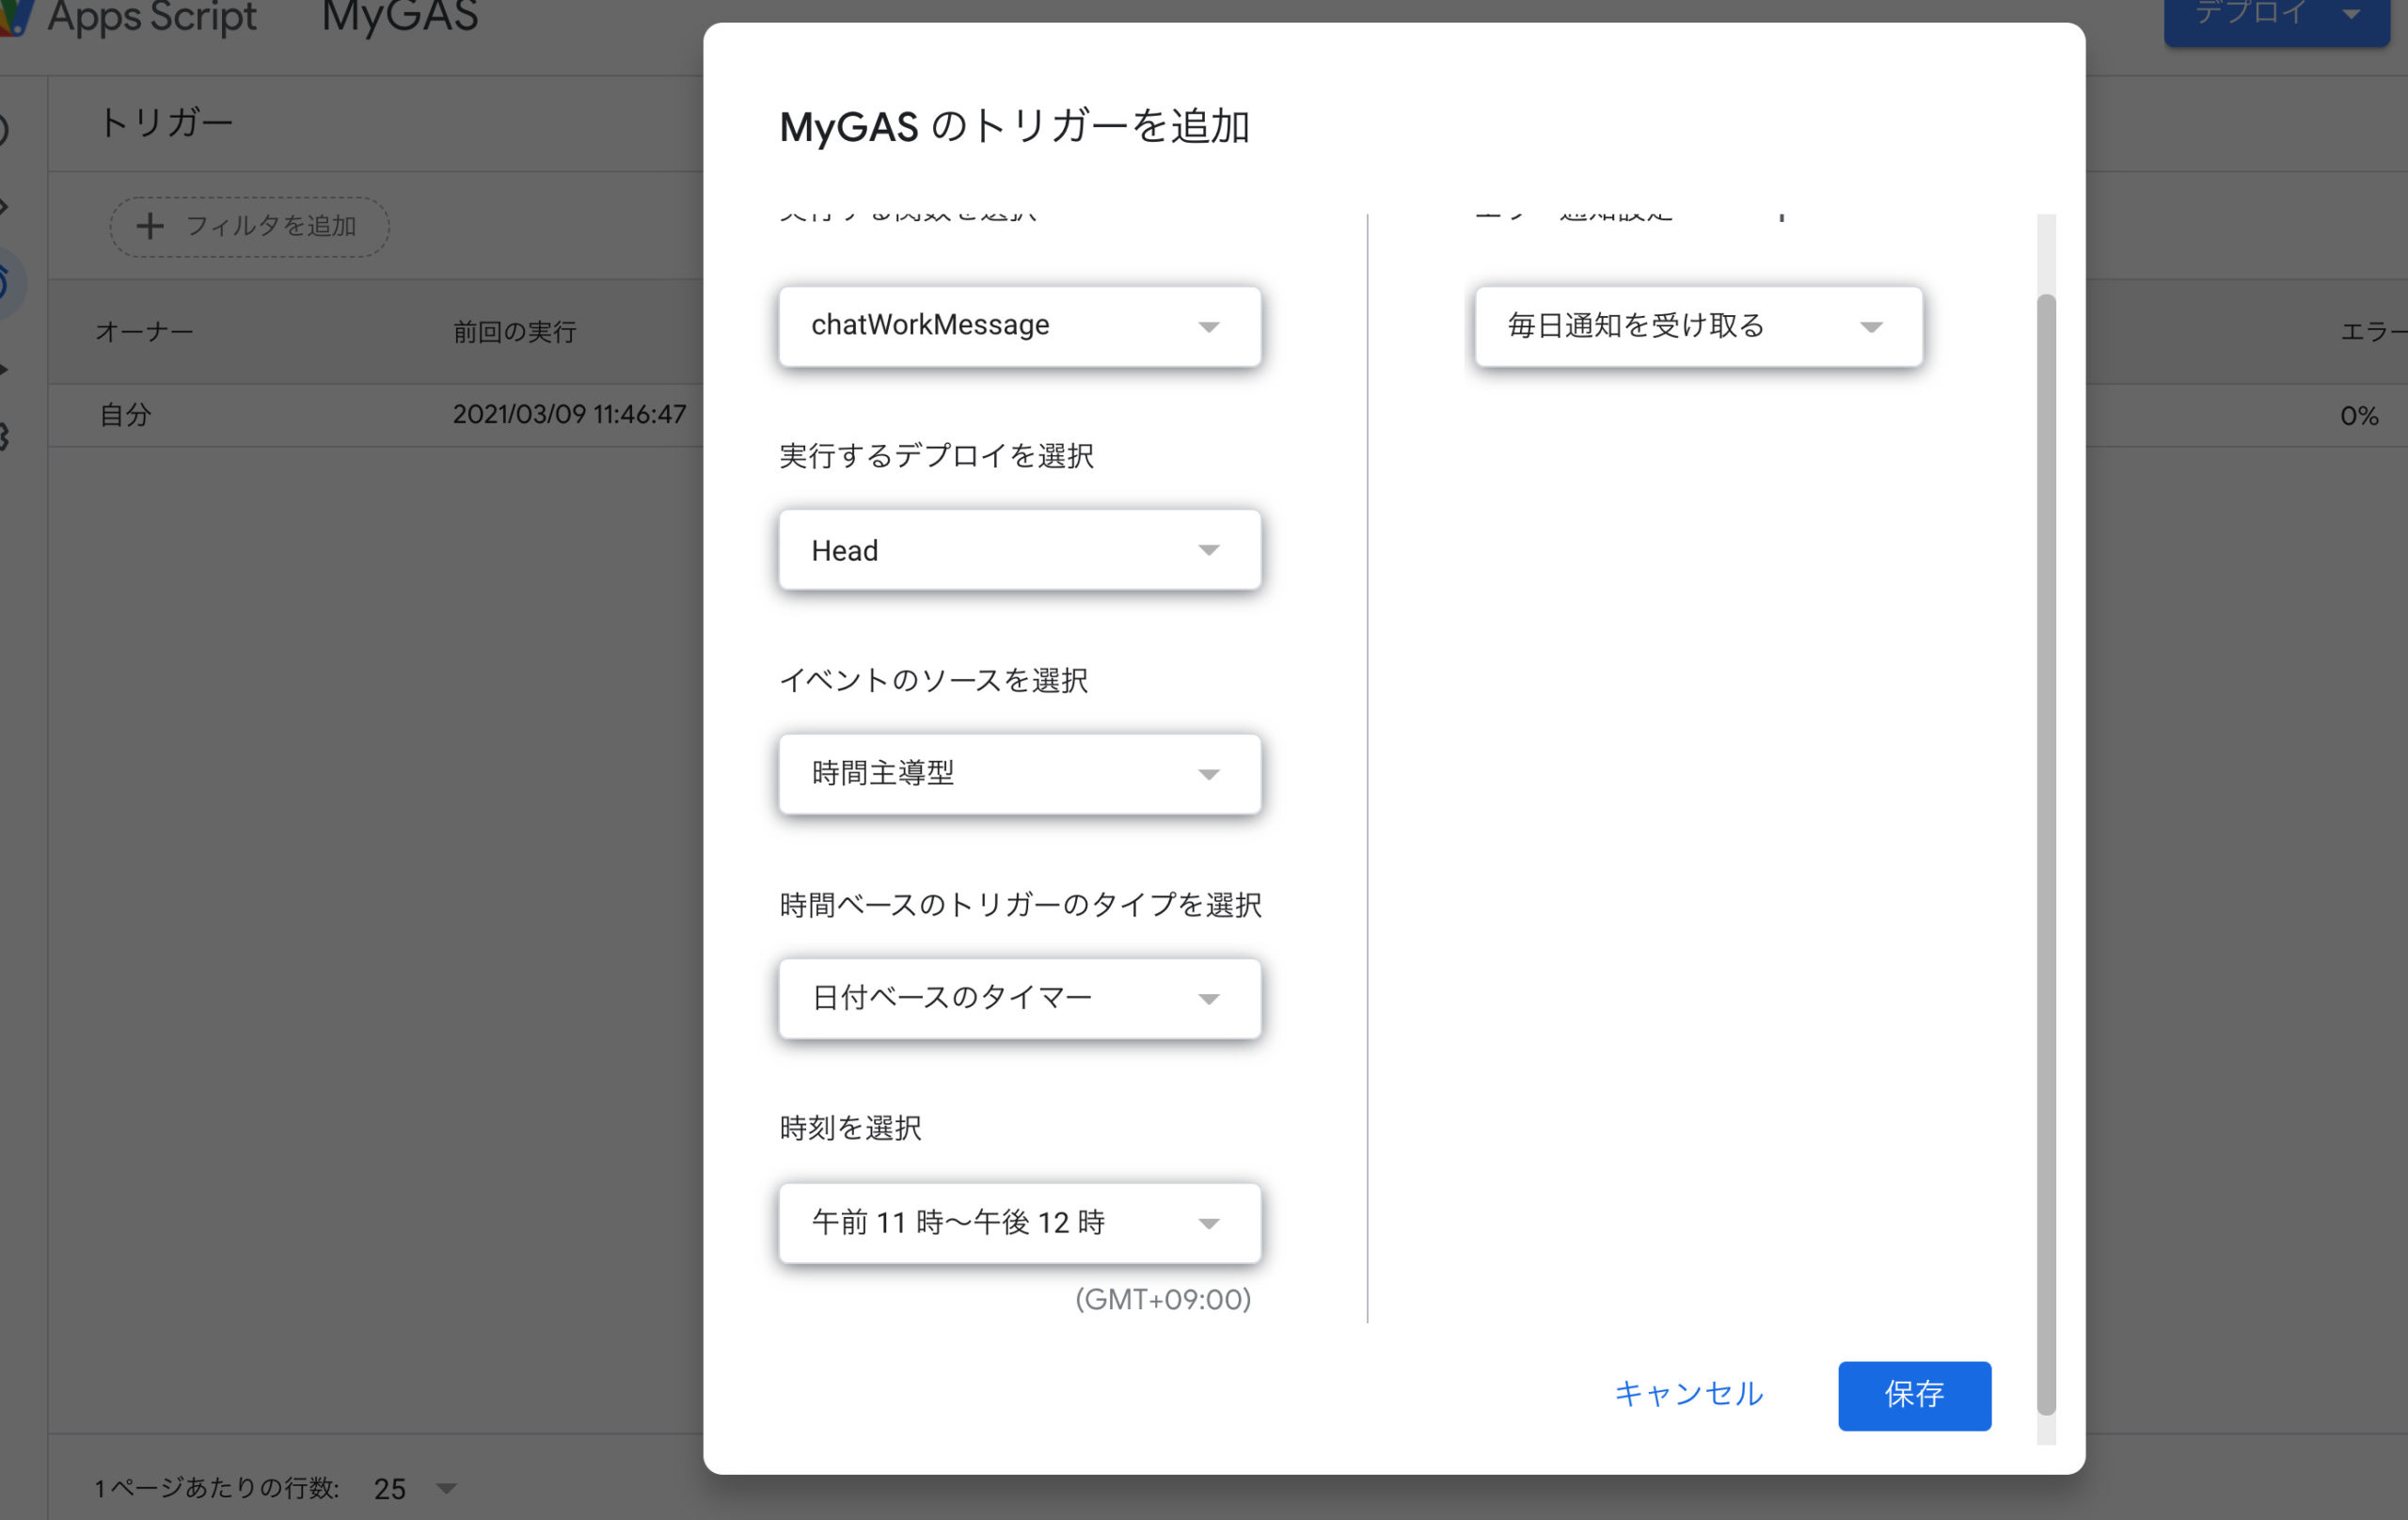The width and height of the screenshot is (2408, 1520).
Task: Click the Apps Script logo text
Action: (152, 16)
